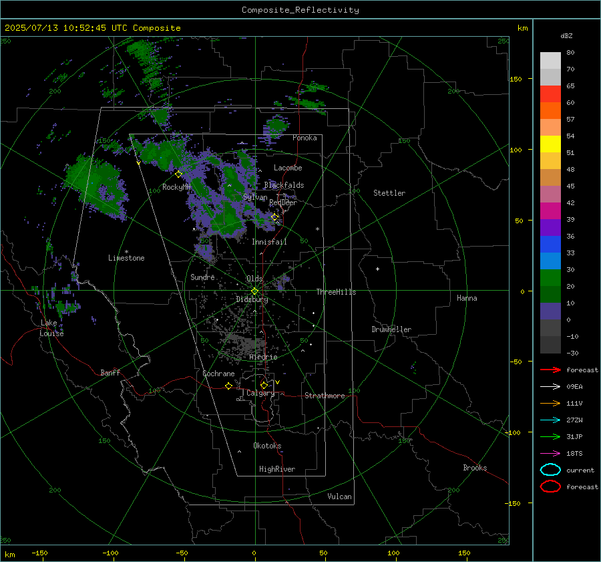The height and width of the screenshot is (562, 601).
Task: Click the Hanna city label
Action: 467,298
